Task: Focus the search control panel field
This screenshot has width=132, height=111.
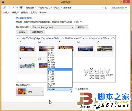Action: coord(119,8)
